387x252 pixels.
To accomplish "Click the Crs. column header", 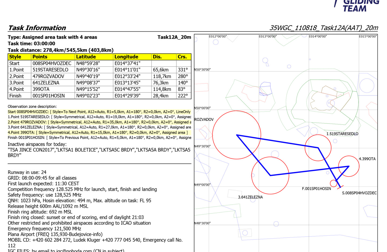I will pos(182,57).
